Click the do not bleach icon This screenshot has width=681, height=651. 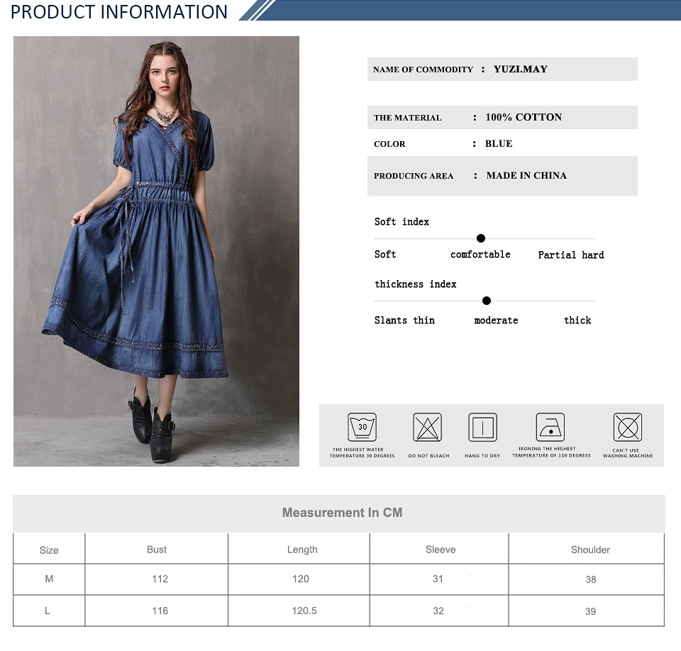[x=427, y=427]
